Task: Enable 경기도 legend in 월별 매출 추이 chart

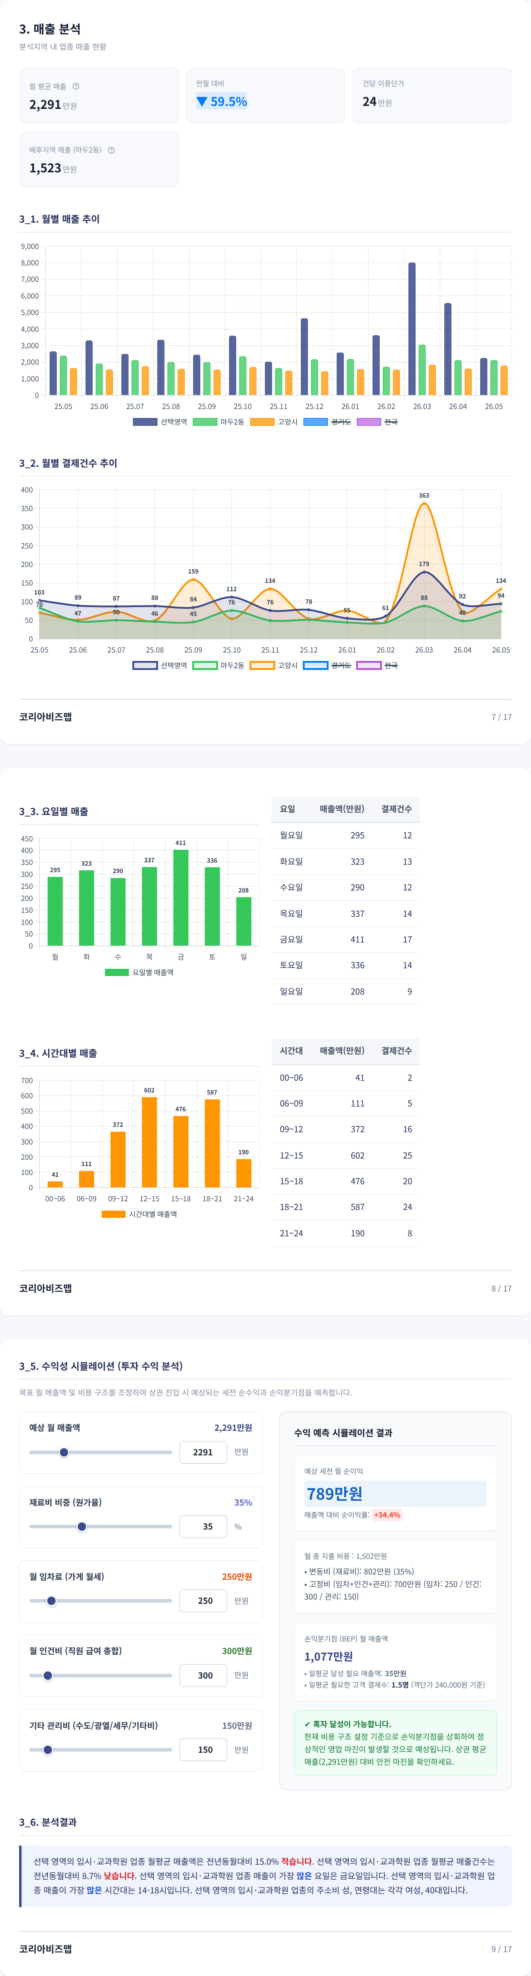Action: tap(327, 422)
